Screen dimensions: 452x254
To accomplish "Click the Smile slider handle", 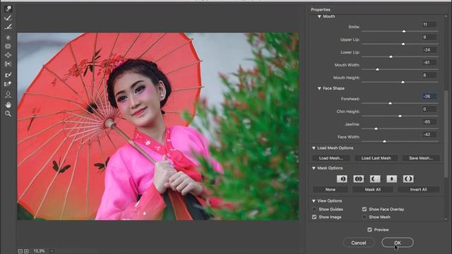I will coord(404,31).
